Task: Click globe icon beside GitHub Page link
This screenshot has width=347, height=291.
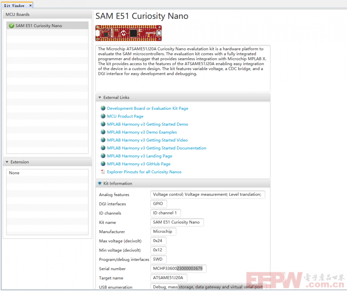Action: 103,164
